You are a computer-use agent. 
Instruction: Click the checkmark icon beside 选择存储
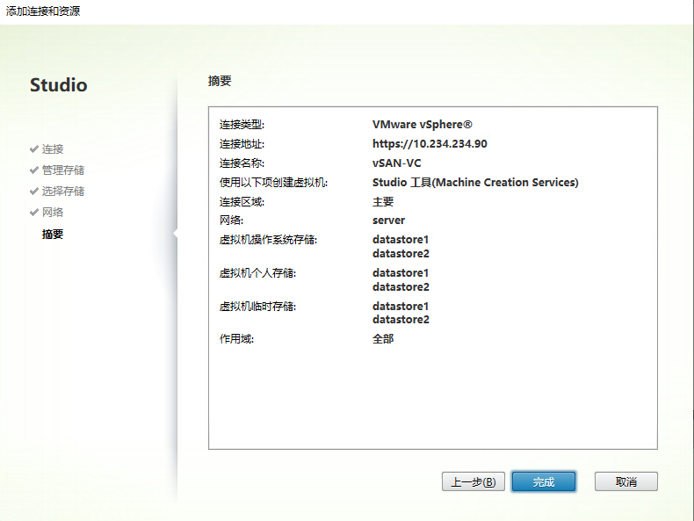point(33,192)
